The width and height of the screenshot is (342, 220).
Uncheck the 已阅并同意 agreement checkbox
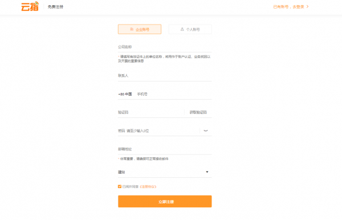[120, 186]
